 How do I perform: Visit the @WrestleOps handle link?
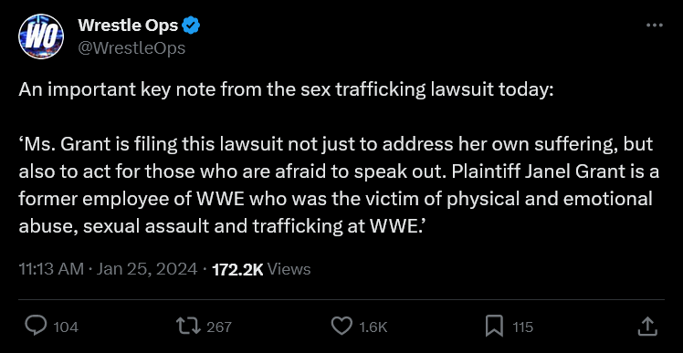coord(131,47)
